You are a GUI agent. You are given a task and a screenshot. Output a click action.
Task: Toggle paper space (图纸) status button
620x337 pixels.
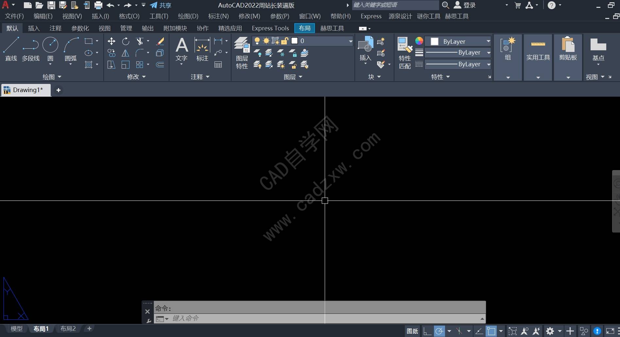tap(412, 331)
